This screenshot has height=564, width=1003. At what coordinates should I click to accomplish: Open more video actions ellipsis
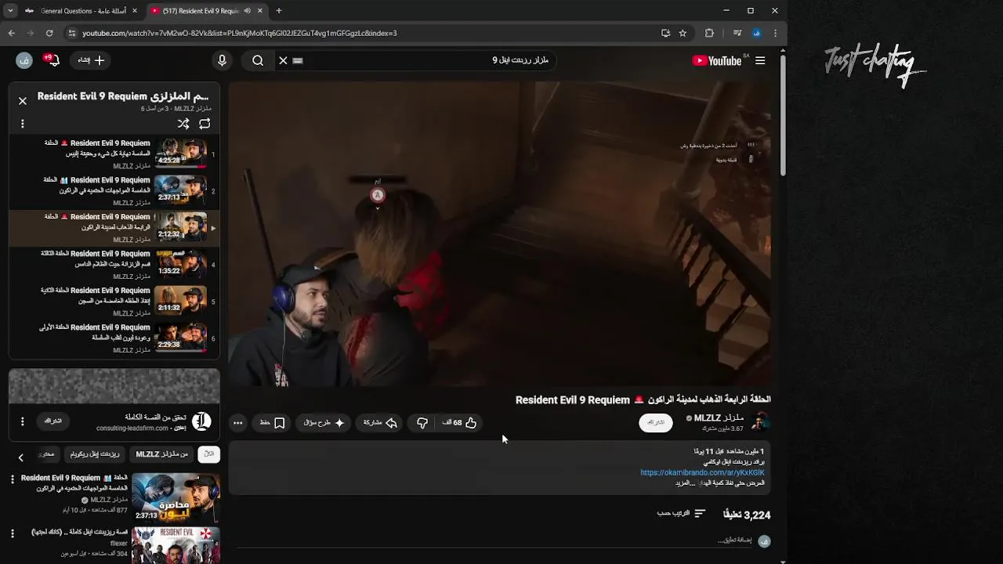click(238, 423)
